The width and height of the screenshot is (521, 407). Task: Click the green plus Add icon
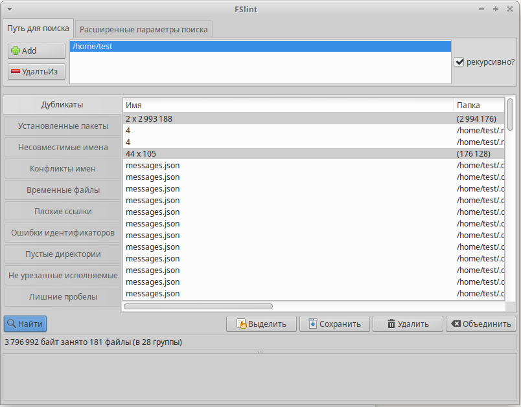point(16,51)
